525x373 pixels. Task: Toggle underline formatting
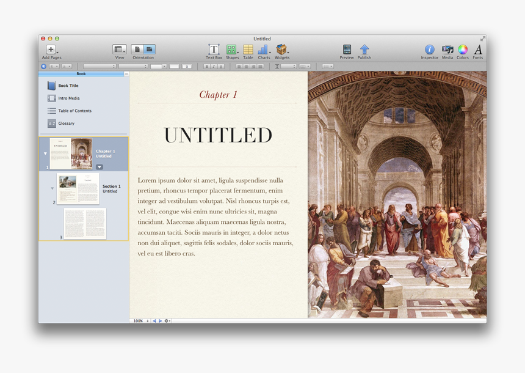(221, 67)
